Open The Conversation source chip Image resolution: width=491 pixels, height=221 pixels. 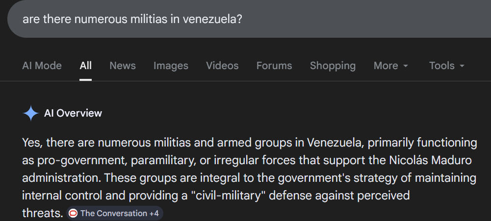(113, 213)
